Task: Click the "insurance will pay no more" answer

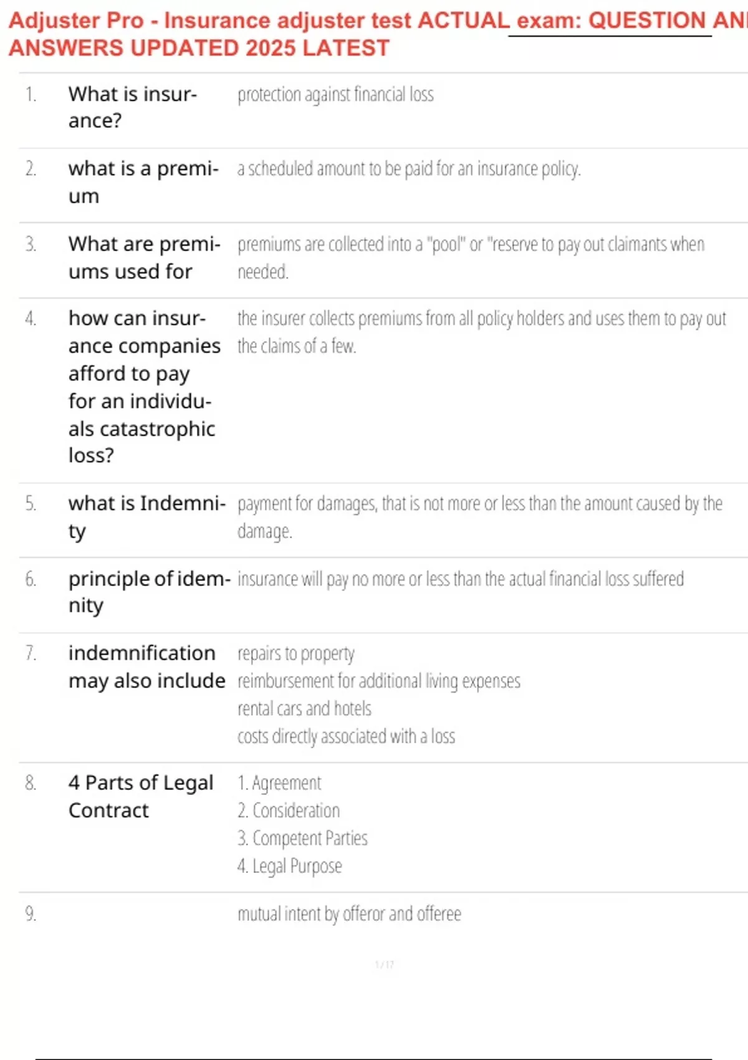Action: (461, 579)
